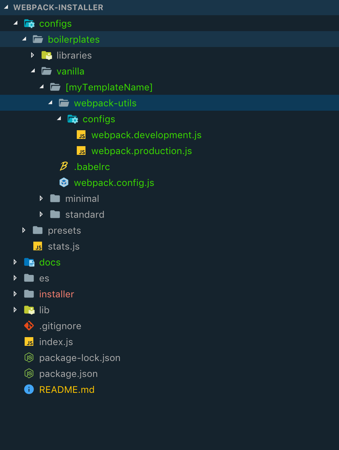
Task: Click the Babel icon next to .babelrc
Action: pyautogui.click(x=64, y=166)
